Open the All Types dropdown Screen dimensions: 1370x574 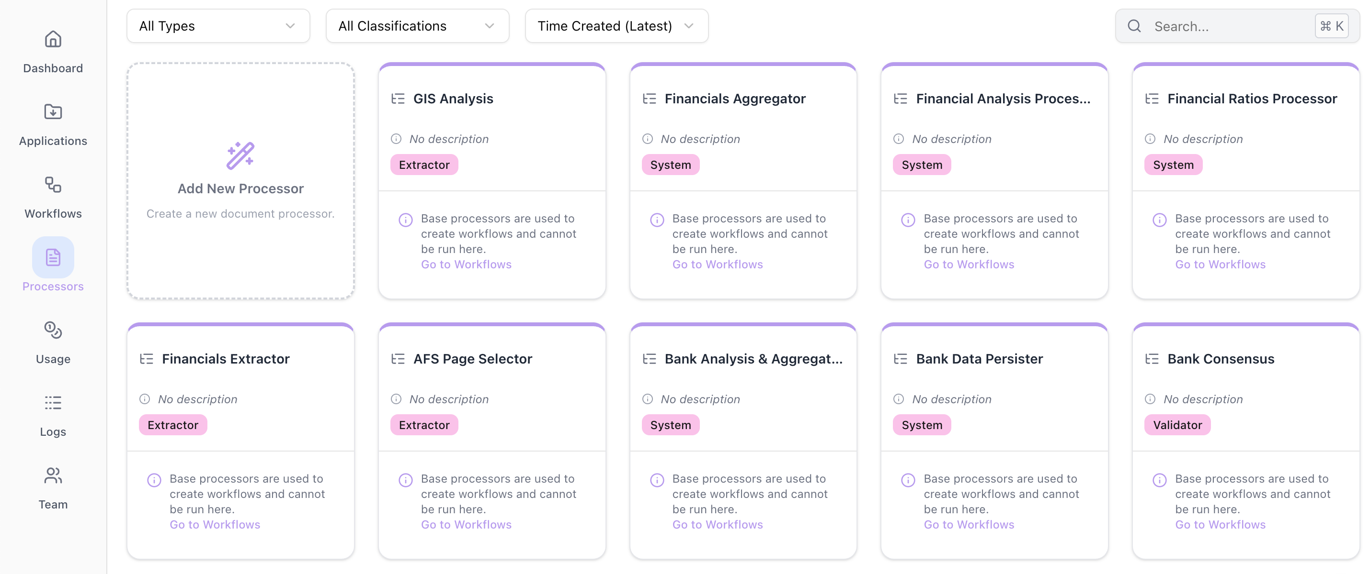[x=218, y=25]
